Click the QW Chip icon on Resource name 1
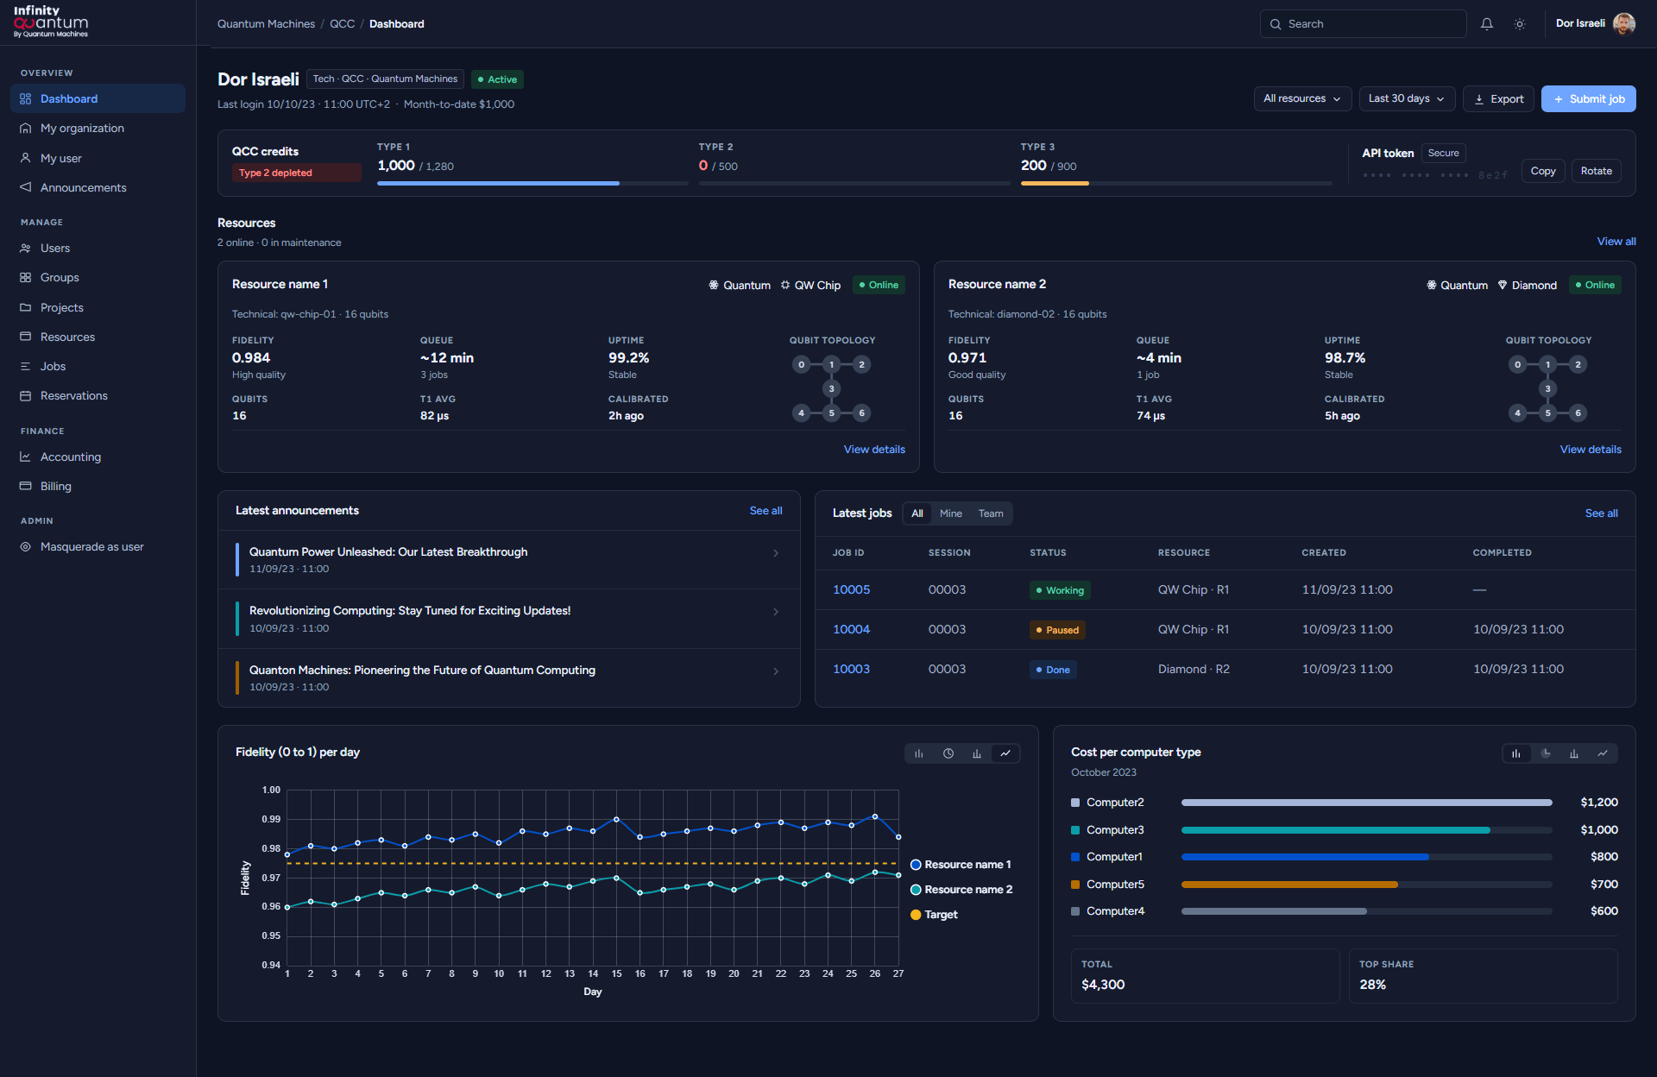 [x=785, y=285]
